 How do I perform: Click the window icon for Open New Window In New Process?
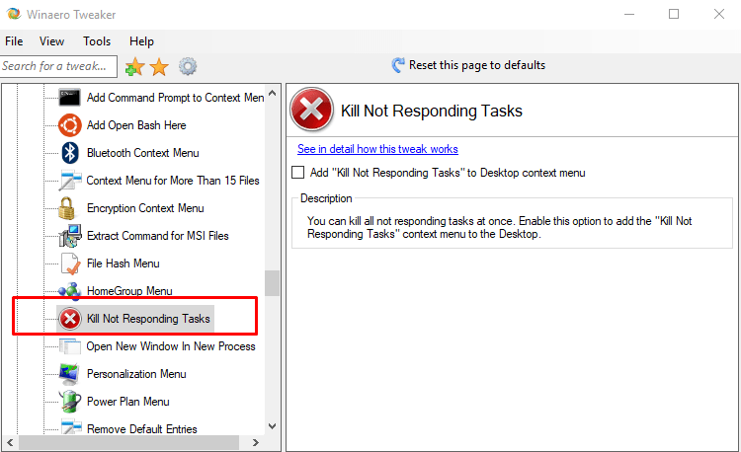click(70, 346)
